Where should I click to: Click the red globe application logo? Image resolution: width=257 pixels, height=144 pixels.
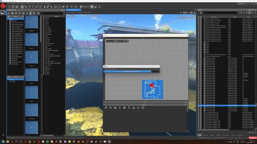coord(3,6)
